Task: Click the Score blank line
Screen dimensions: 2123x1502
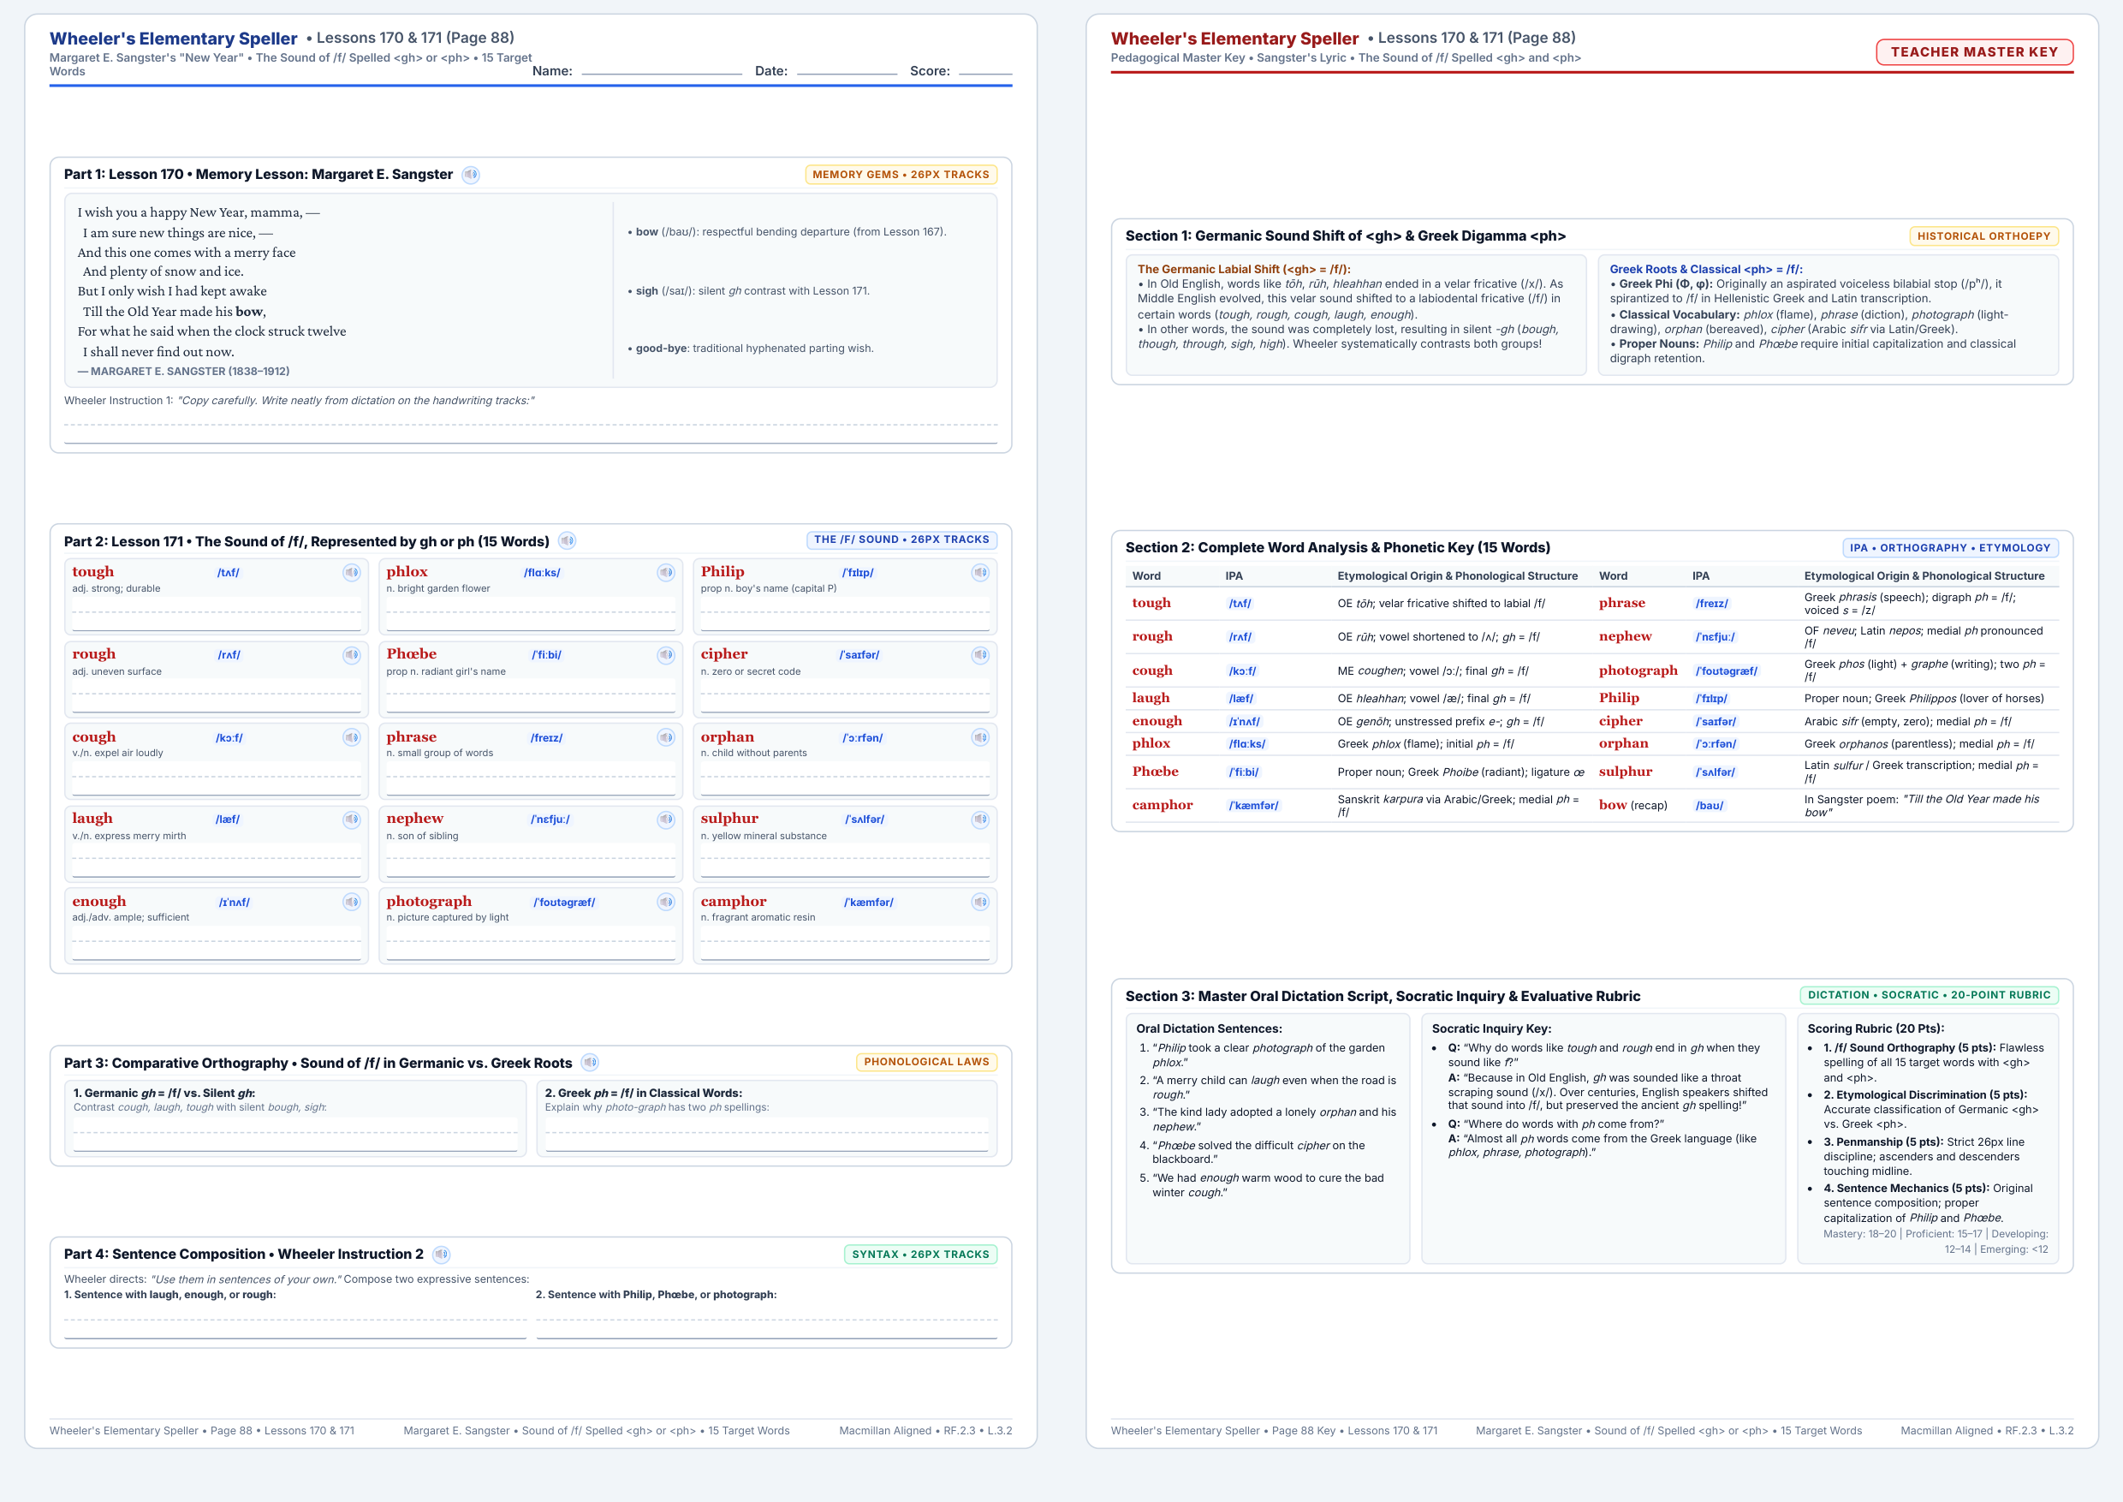Action: tap(985, 70)
